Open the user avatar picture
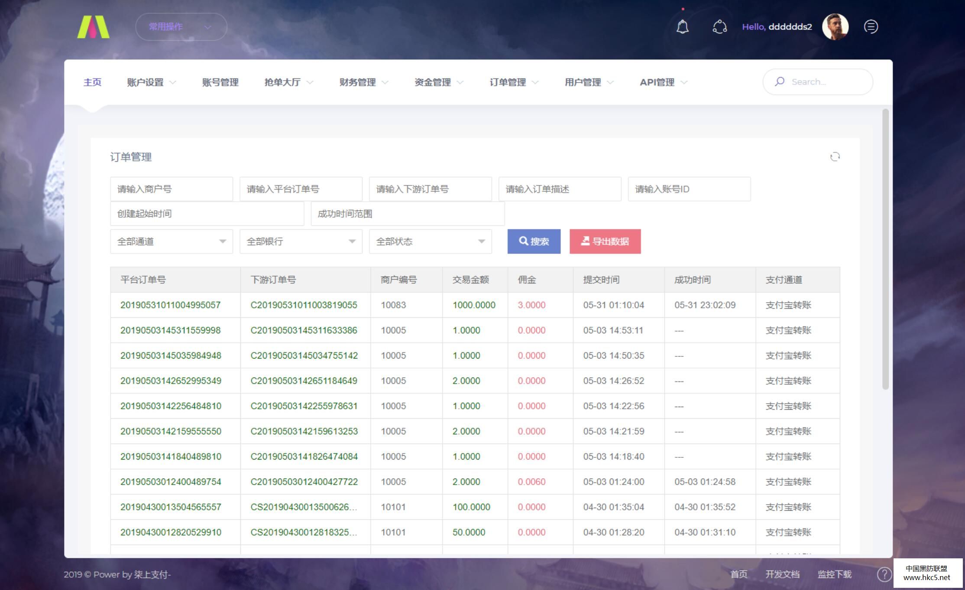This screenshot has width=965, height=590. click(835, 27)
